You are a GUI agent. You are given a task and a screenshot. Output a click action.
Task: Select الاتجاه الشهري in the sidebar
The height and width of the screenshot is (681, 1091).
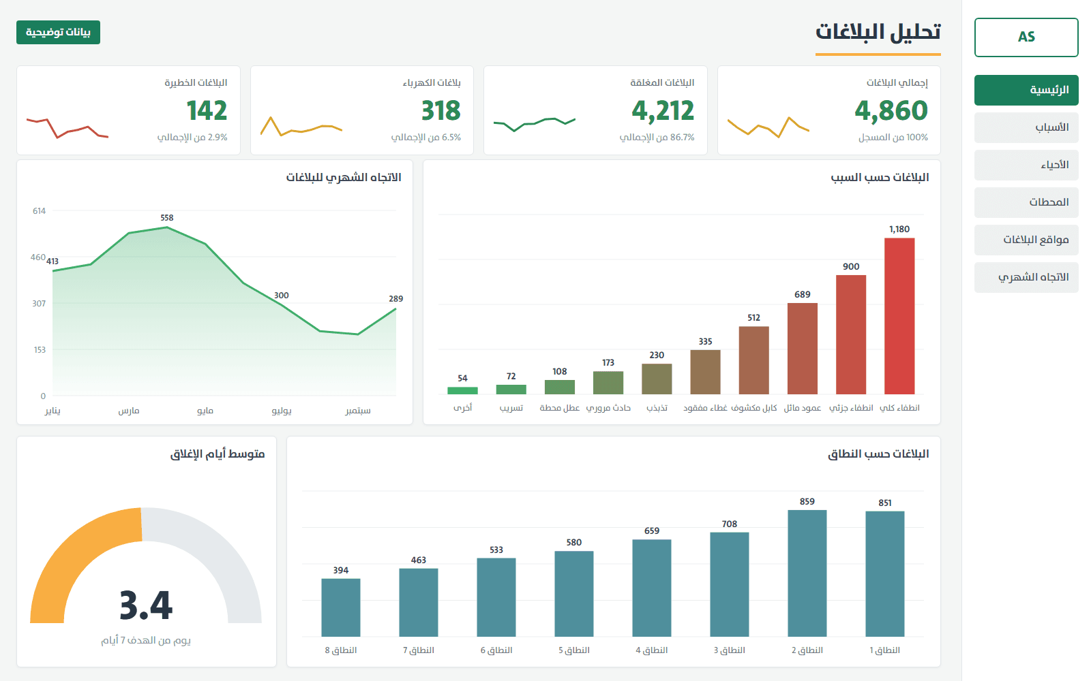[1026, 277]
